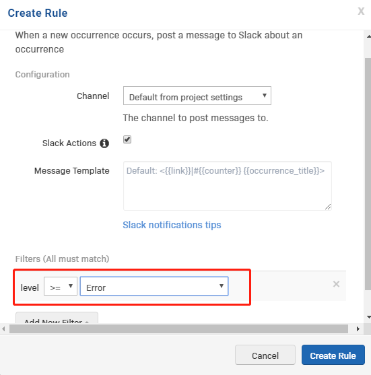Viewport: 371px width, 375px height.
Task: Remove the level filter with the X icon
Action: coord(336,284)
